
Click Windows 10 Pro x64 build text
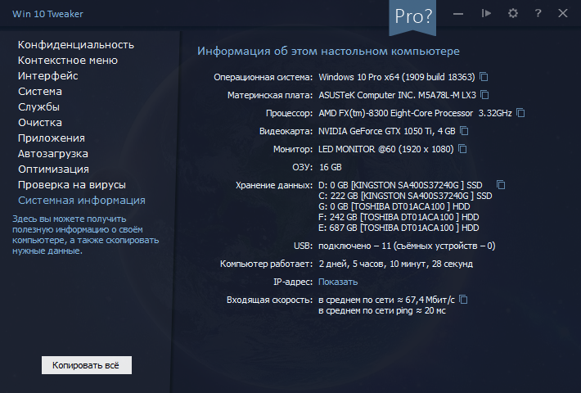click(x=397, y=77)
